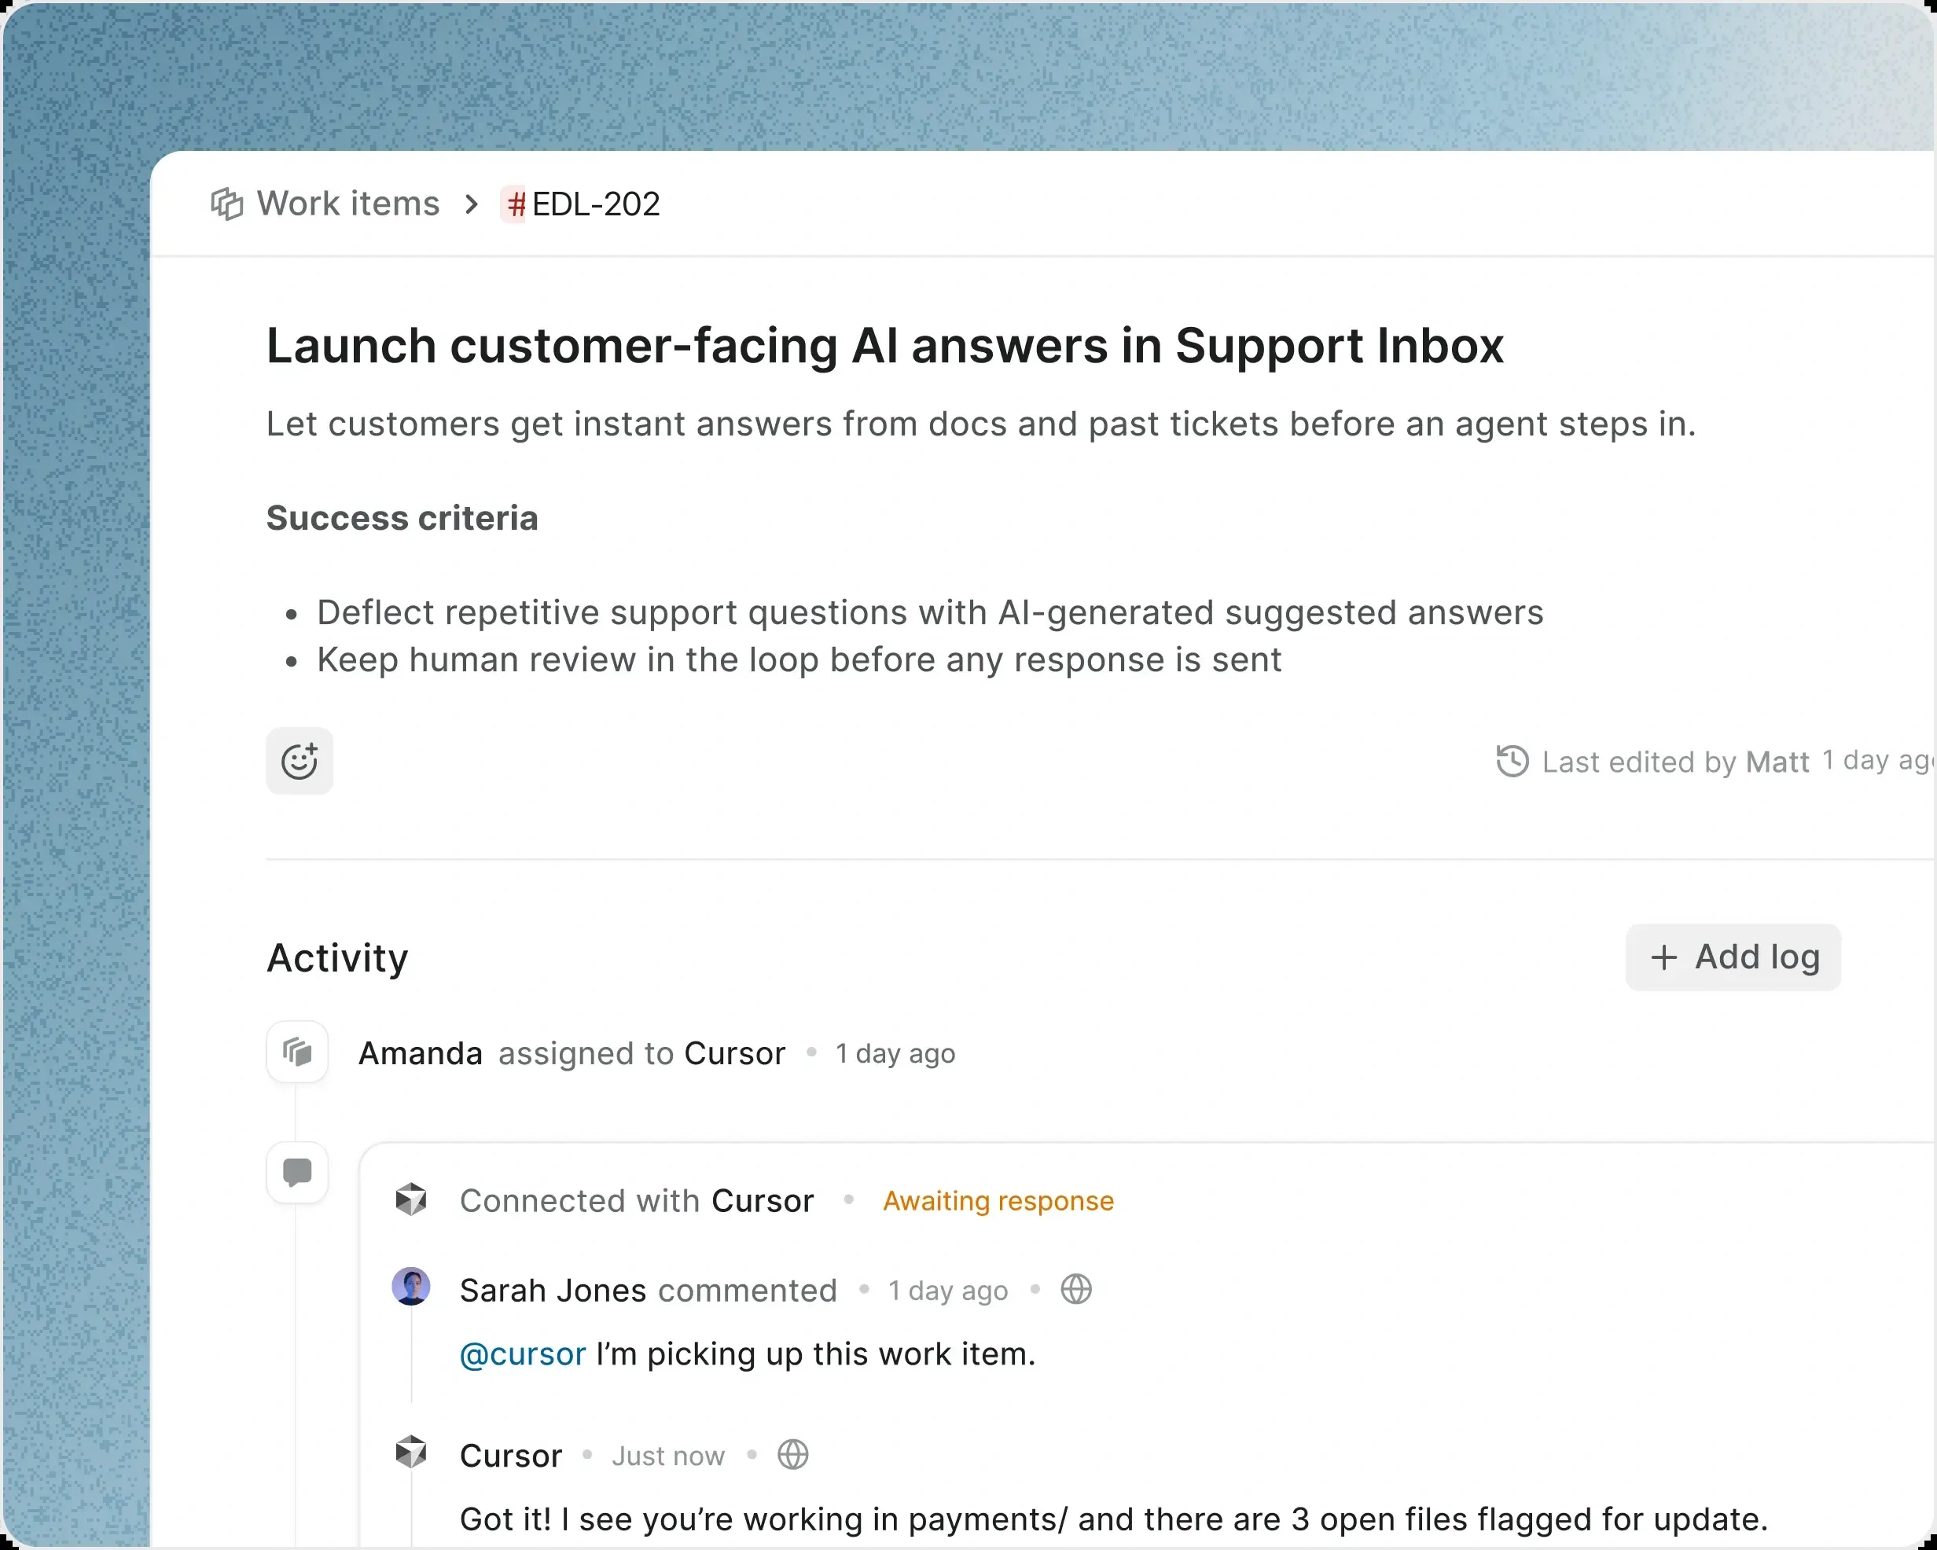Click Cursor author name on latest comment
Viewport: 1937px width, 1550px height.
510,1456
